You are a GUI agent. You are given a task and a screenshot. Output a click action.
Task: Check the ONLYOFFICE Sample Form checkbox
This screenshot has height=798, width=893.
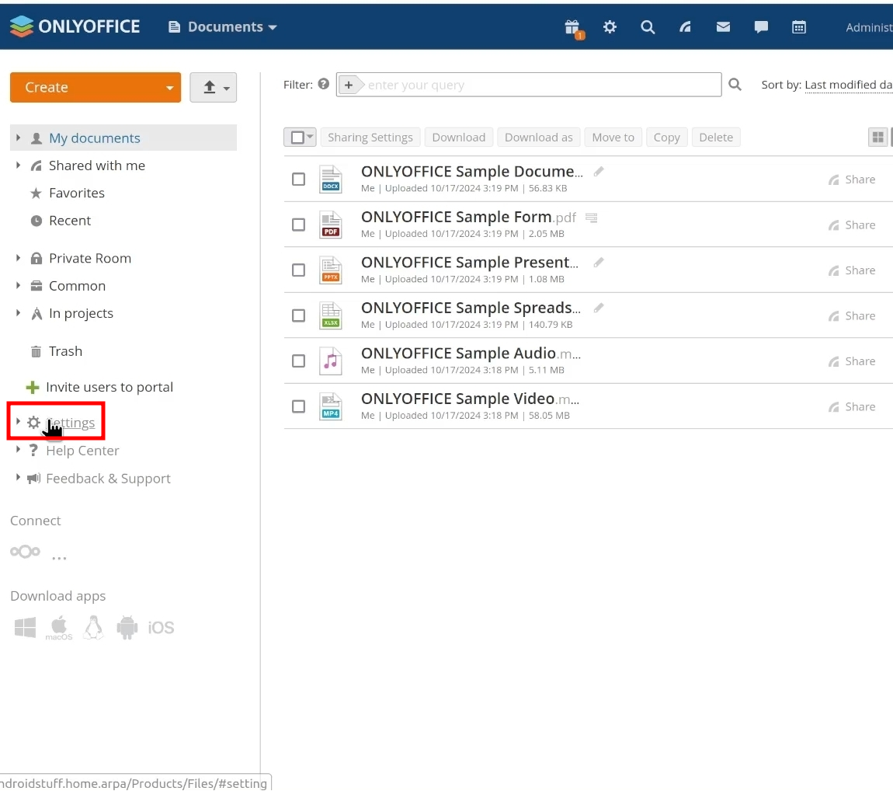coord(298,225)
